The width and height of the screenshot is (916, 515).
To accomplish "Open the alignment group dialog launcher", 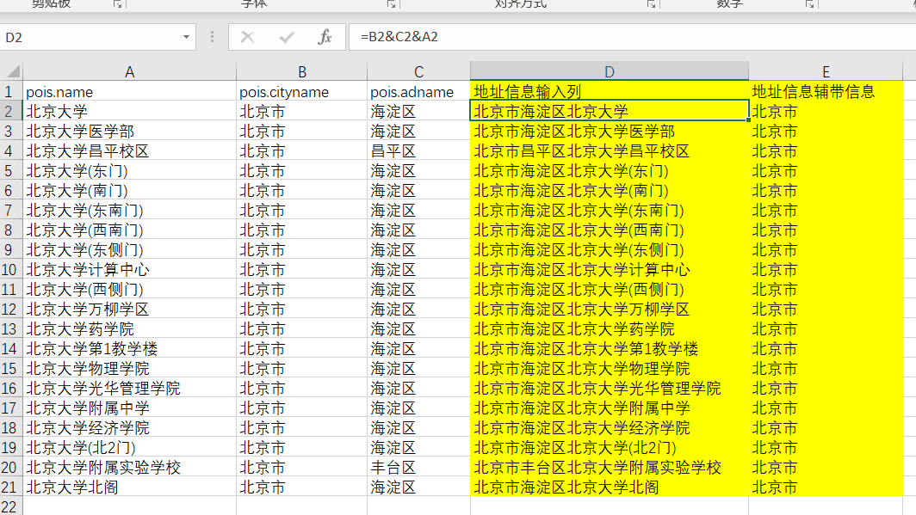I will pos(652,4).
